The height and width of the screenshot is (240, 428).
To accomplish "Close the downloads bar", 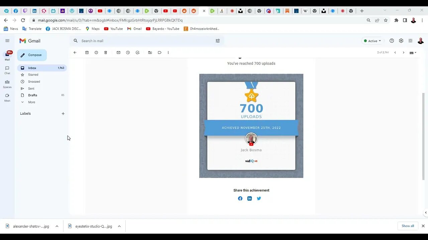I will coord(423,226).
